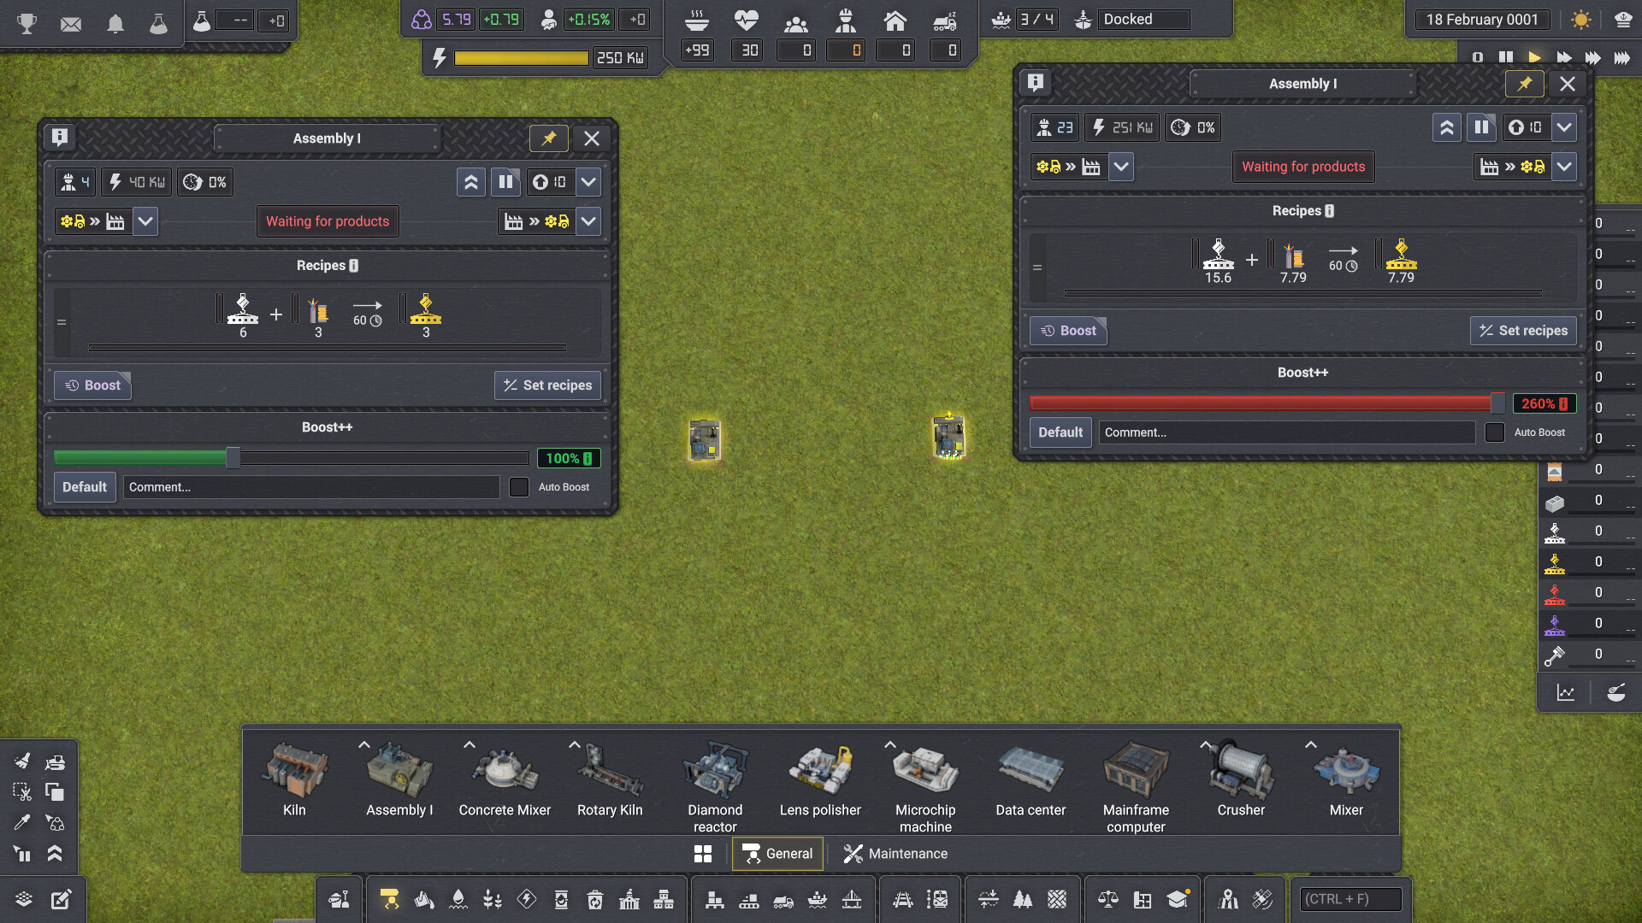Open statistics chart icon on right panel
Image resolution: width=1642 pixels, height=923 pixels.
(x=1565, y=693)
